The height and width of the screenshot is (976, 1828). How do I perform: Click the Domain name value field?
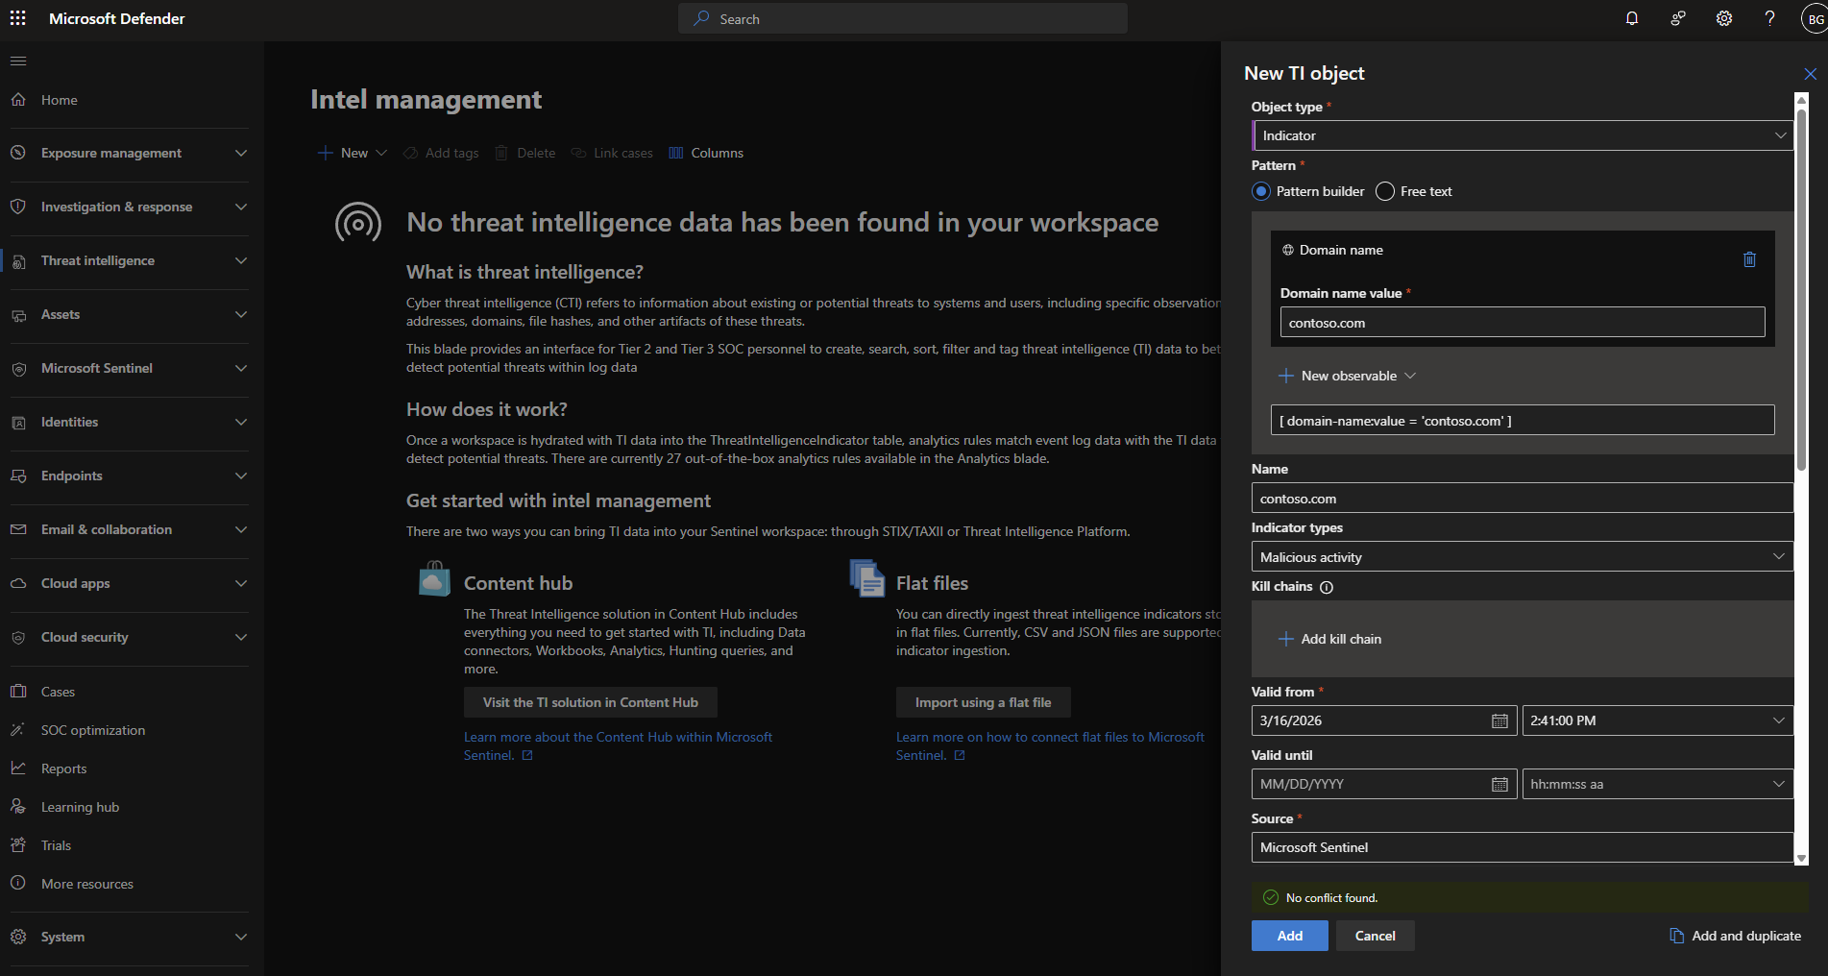coord(1522,324)
